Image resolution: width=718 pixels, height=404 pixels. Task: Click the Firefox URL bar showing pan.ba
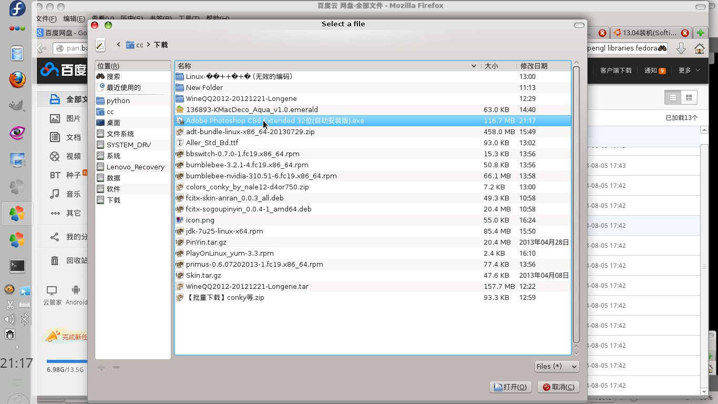pyautogui.click(x=70, y=48)
